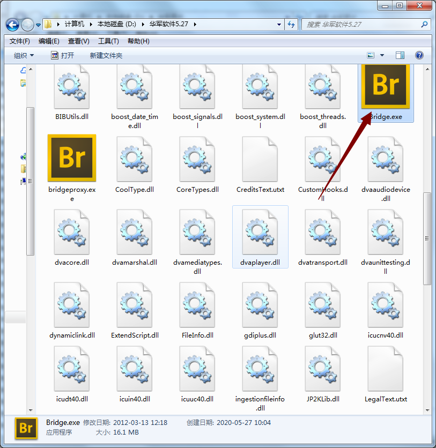Select the gdiplus.dll file
Screen dimensions: 436x448
[x=260, y=304]
